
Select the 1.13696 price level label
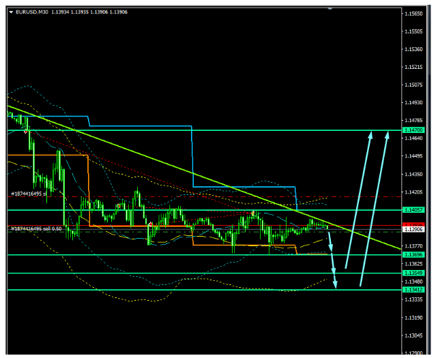click(x=413, y=254)
